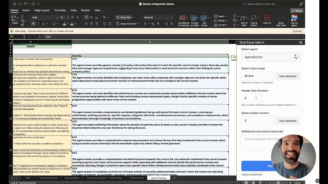This screenshot has height=184, width=328.
Task: Click the text orientation icon
Action: tap(105, 17)
